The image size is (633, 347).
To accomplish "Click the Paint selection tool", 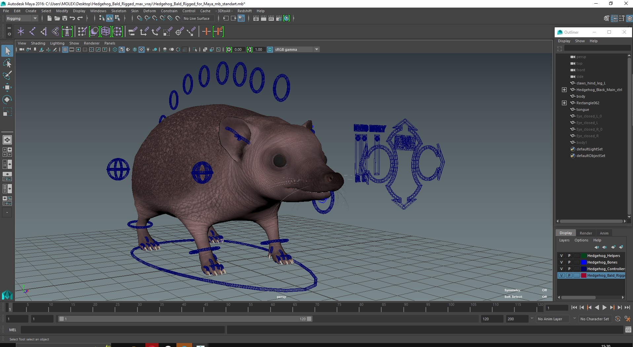I will (7, 75).
